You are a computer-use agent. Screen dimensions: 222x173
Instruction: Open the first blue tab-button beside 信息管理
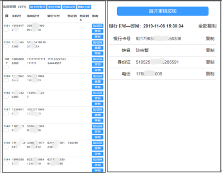tap(38, 7)
